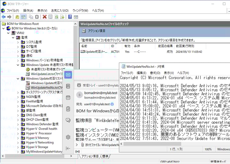Click Notepad horizontal scrollbar left arrow
Screen dimensions: 230x164
pyautogui.click(x=121, y=144)
